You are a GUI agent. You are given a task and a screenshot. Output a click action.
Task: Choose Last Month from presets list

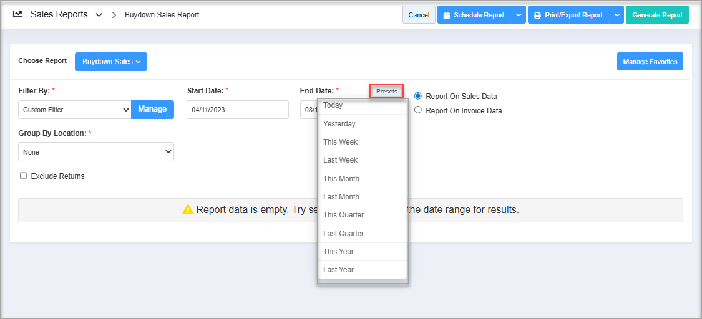tap(341, 197)
